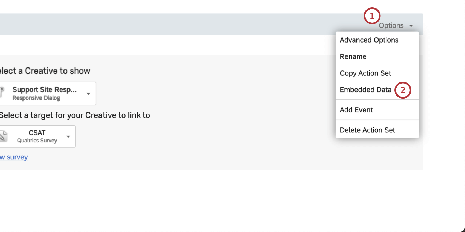Screen dimensions: 465x232
Task: Select Delete Action Set option
Action: [x=367, y=130]
